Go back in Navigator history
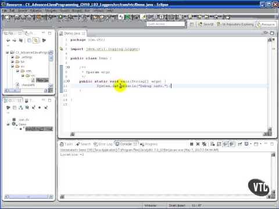This screenshot has width=279, height=209. [8, 40]
